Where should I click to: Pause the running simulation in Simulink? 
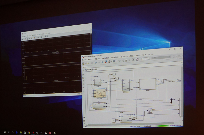126,60
